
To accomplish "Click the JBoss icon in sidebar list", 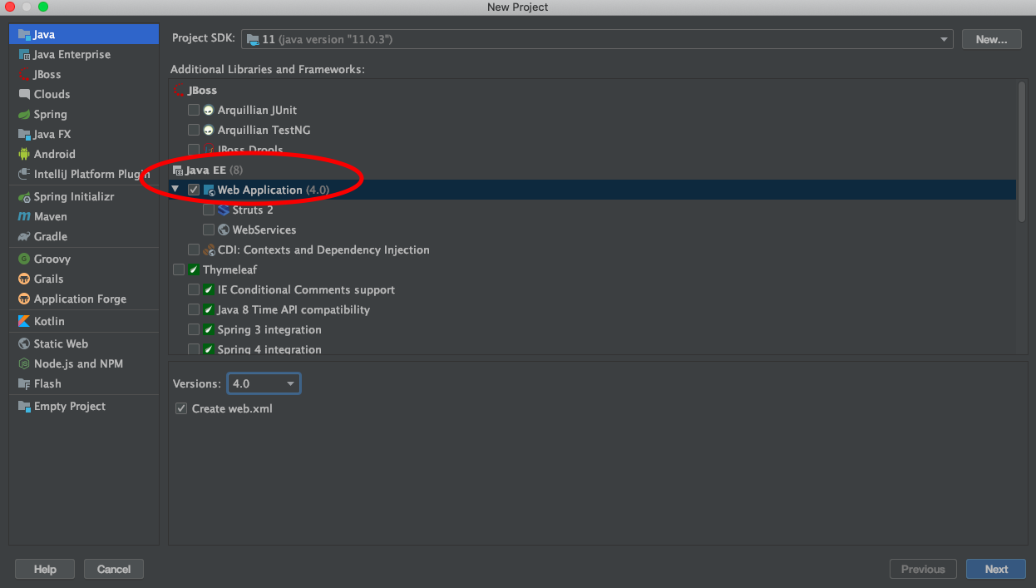I will coord(24,75).
